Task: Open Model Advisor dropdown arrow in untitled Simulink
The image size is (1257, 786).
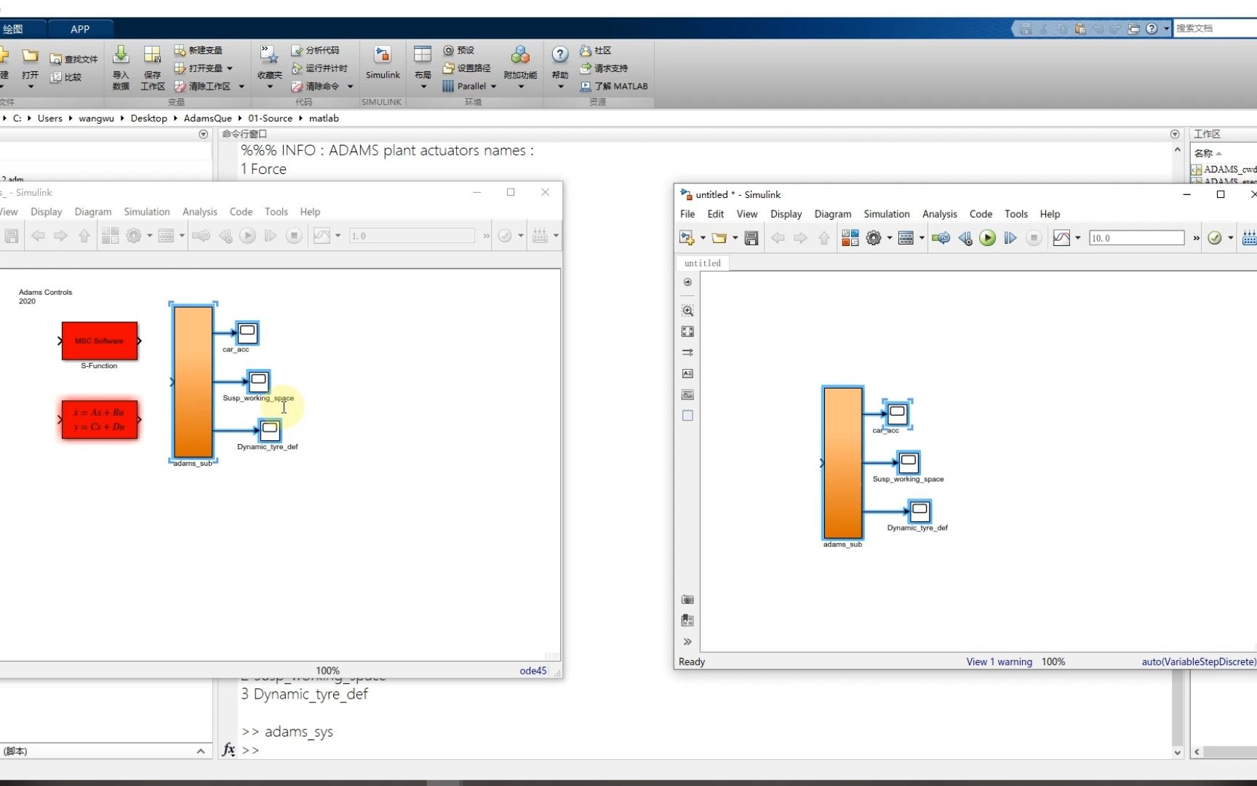Action: pyautogui.click(x=1230, y=238)
